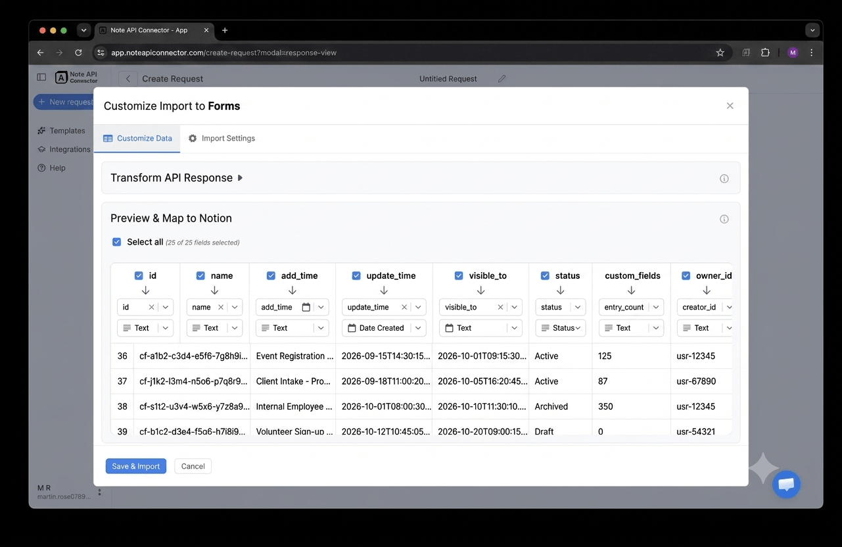
Task: Click the Chrome profile avatar M
Action: point(793,53)
